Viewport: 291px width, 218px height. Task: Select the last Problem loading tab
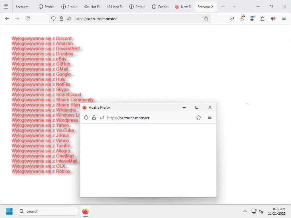[160, 7]
